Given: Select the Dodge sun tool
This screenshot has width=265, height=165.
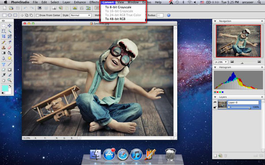Looking at the screenshot, I should pos(9,58).
